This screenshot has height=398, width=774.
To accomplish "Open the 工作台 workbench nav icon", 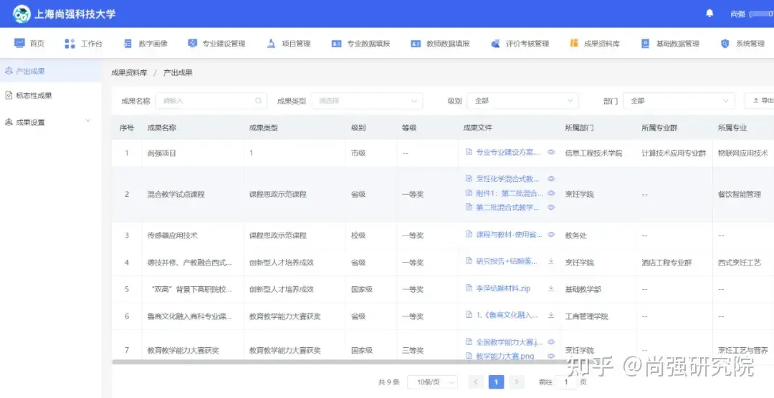I will click(70, 44).
